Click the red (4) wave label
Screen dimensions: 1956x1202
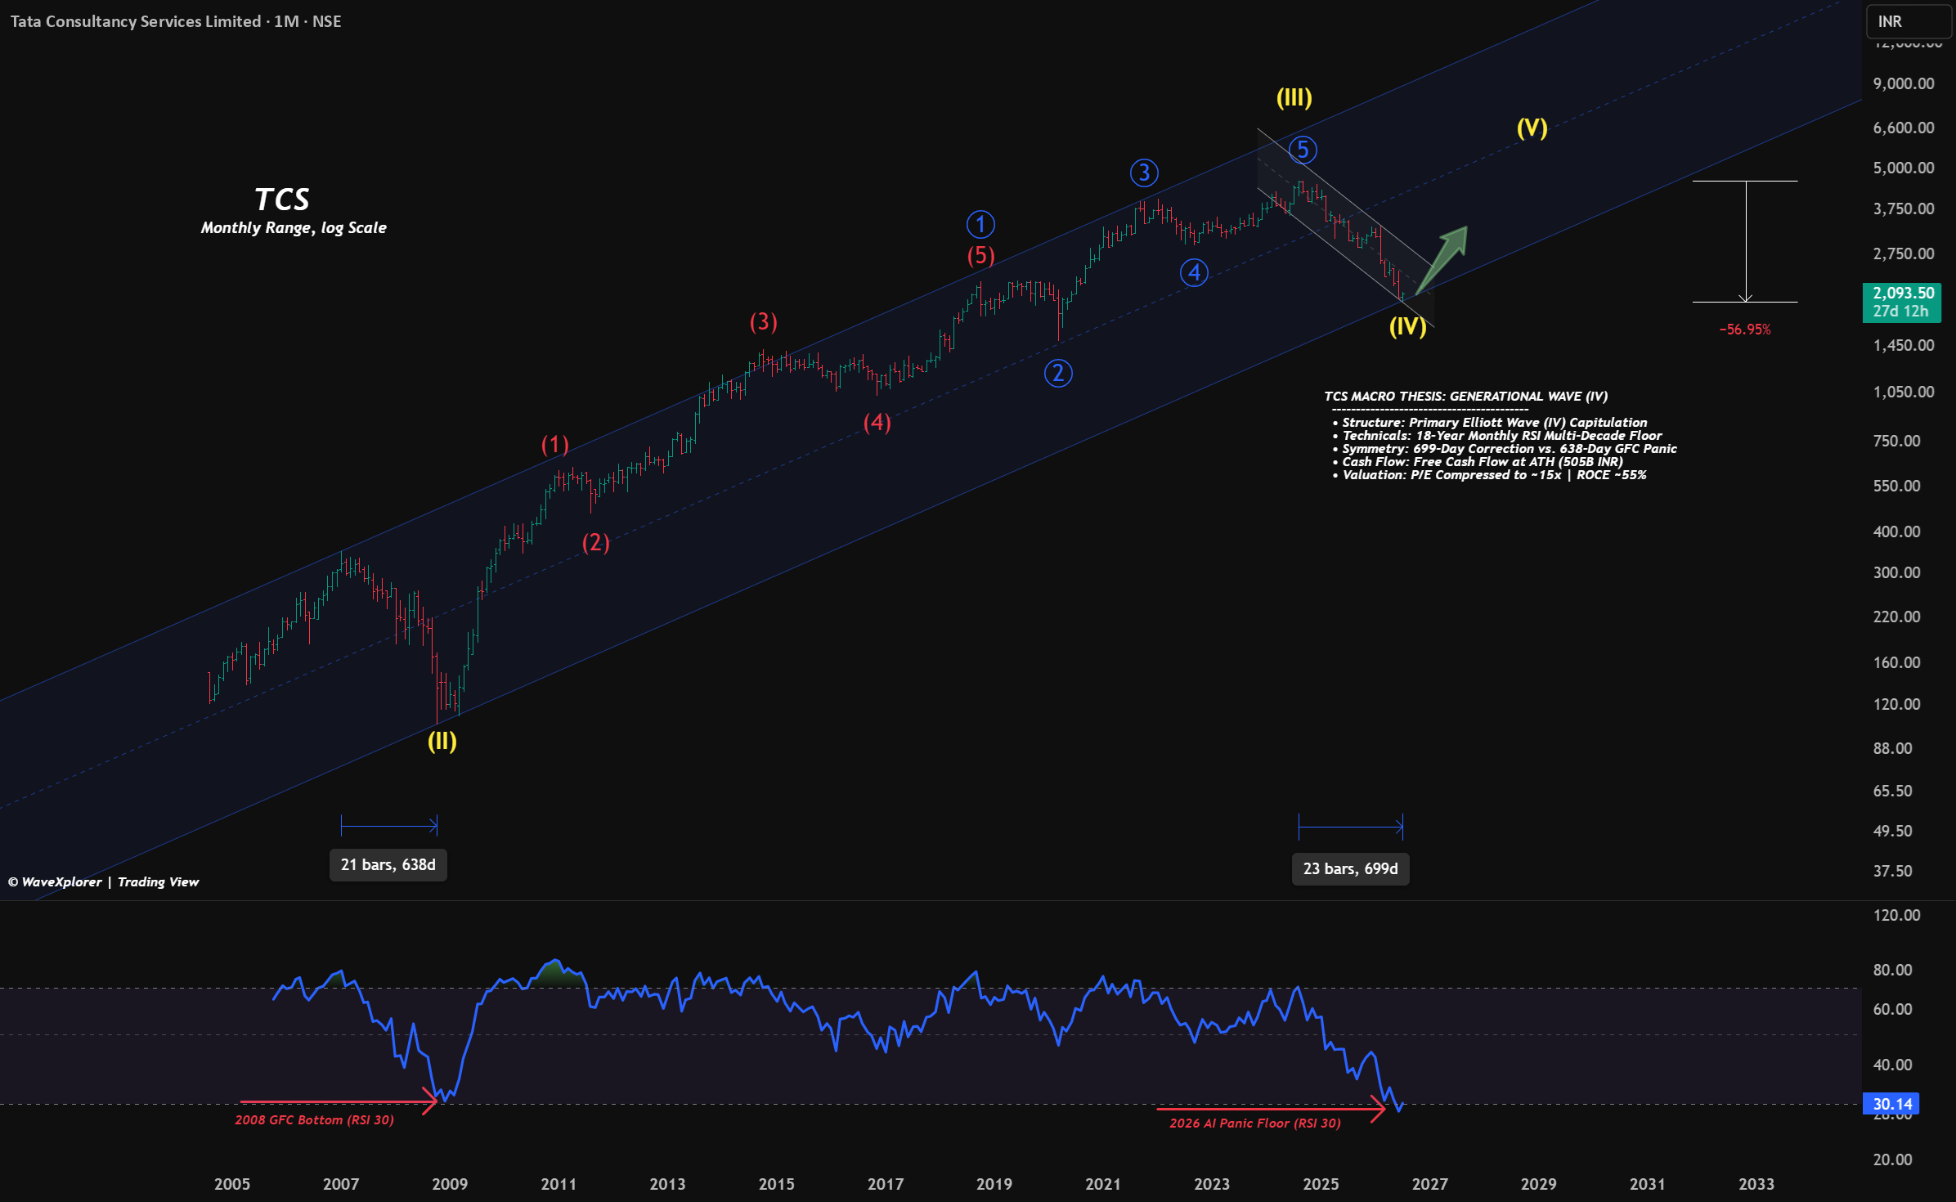coord(877,423)
